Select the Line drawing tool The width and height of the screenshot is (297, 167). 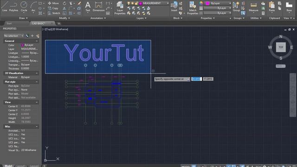(5, 6)
